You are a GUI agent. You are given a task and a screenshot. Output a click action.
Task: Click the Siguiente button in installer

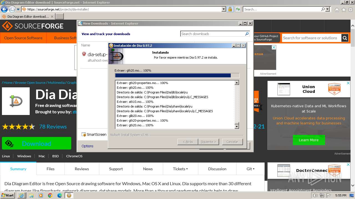tap(209, 142)
